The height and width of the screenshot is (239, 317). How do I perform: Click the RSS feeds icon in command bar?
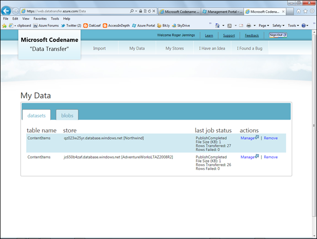tap(230, 26)
